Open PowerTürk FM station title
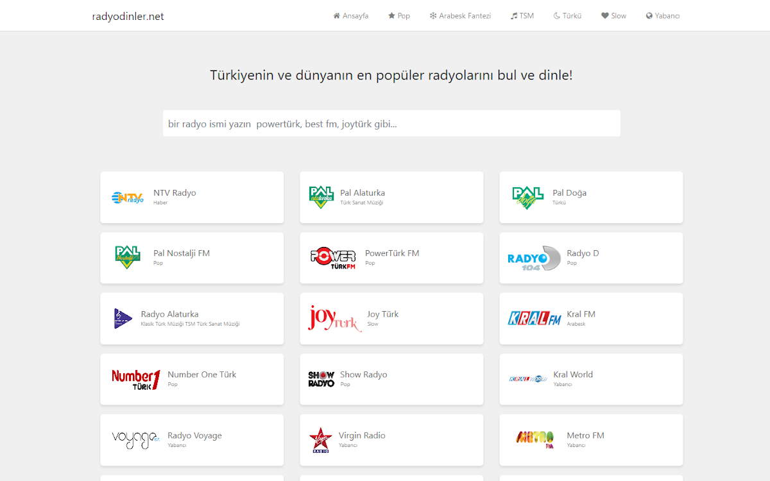This screenshot has width=770, height=481. [x=392, y=253]
